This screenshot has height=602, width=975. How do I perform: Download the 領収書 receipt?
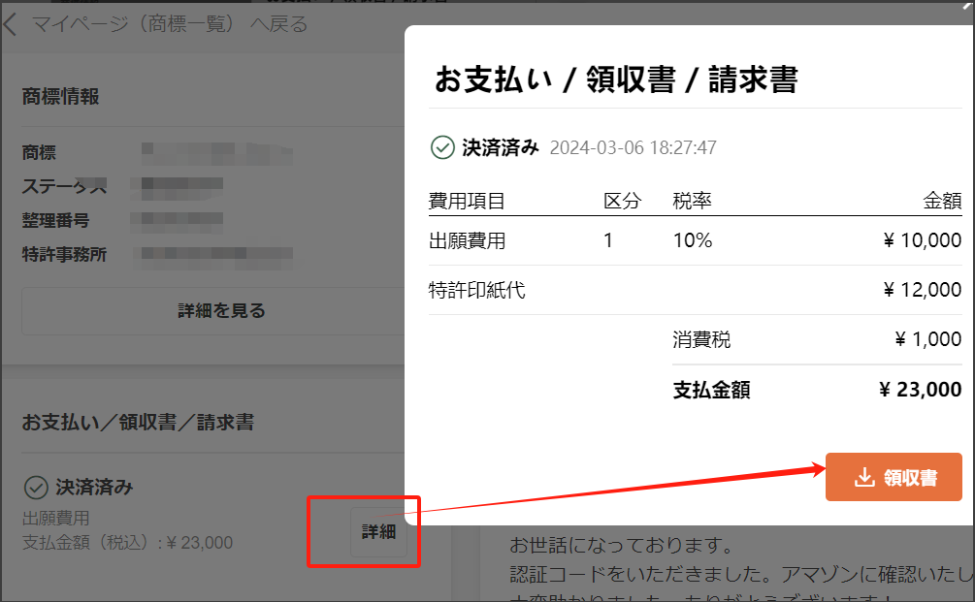coord(894,477)
